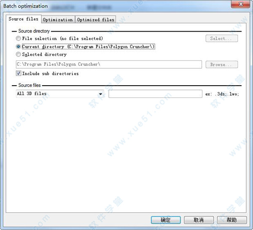
Task: Open the Optimized files tab
Action: 96,19
